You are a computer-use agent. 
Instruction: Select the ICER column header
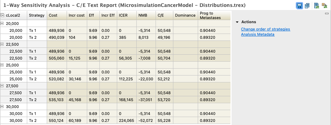(x=127, y=15)
